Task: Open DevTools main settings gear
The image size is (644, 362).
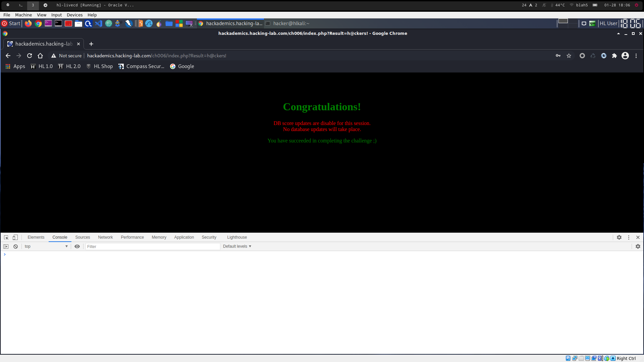Action: point(619,237)
